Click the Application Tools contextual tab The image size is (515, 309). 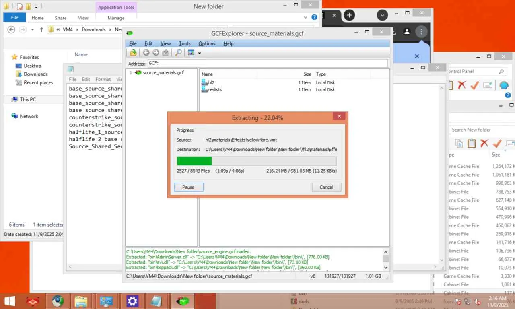click(x=116, y=7)
